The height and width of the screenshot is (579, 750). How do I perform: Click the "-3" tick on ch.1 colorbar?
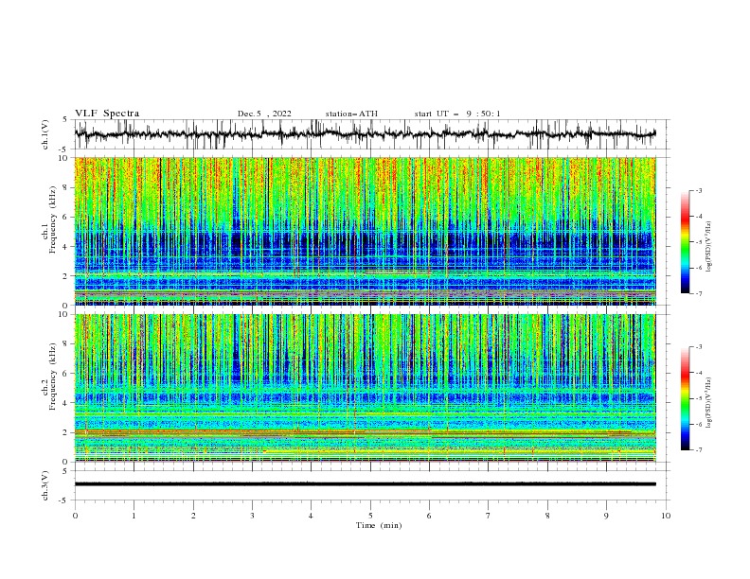pyautogui.click(x=698, y=190)
